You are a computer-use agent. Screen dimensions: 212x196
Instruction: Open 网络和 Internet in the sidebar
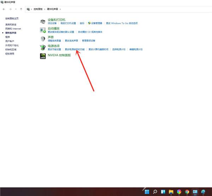(13, 29)
